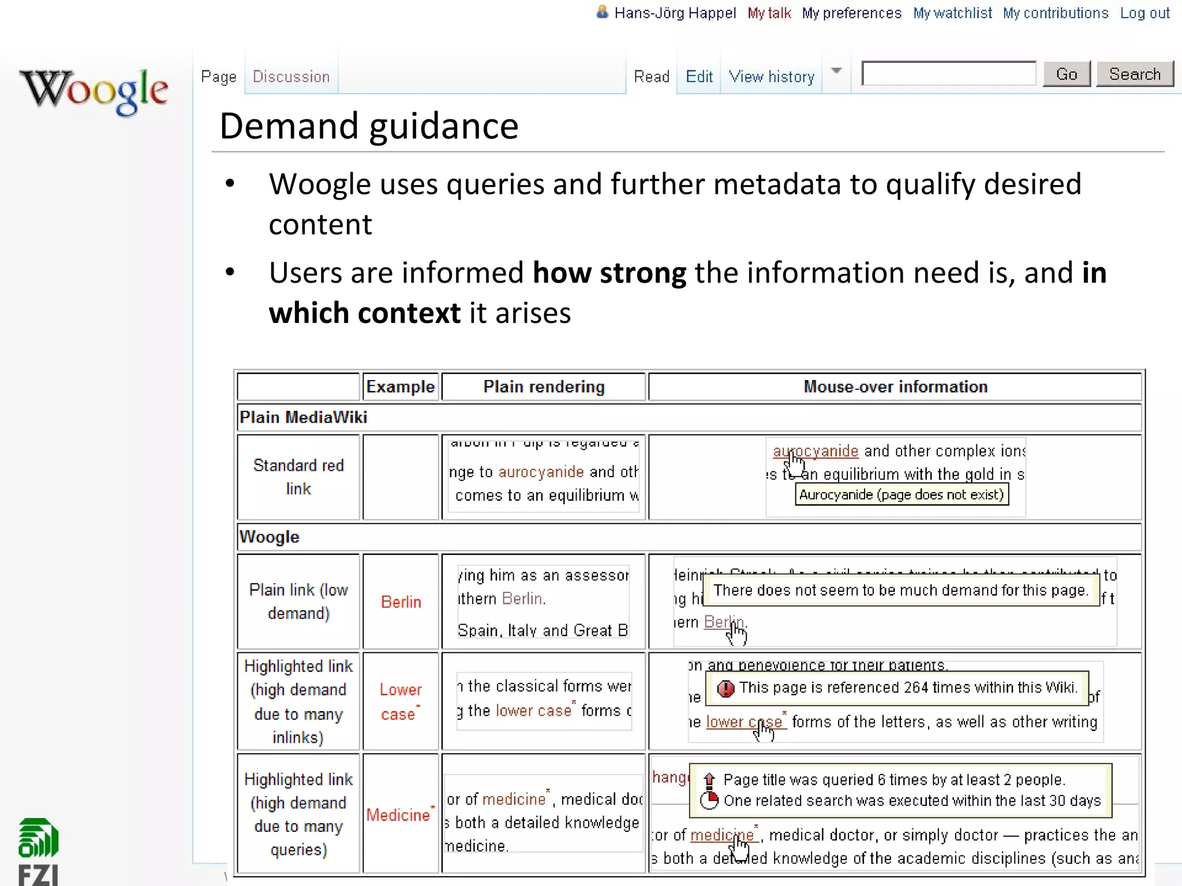The width and height of the screenshot is (1182, 886).
Task: Click the 'Plain link (low demand)' cell
Action: [x=298, y=602]
